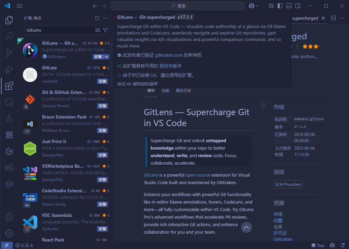Install the GitLens extension
Screen dimensions: 349x249
click(98, 57)
